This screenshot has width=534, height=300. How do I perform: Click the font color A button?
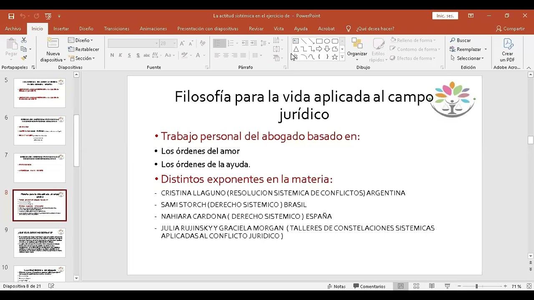198,55
